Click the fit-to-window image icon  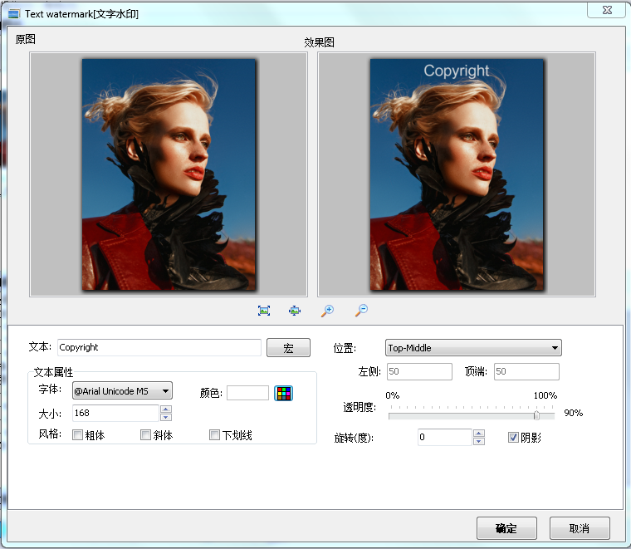coord(264,311)
